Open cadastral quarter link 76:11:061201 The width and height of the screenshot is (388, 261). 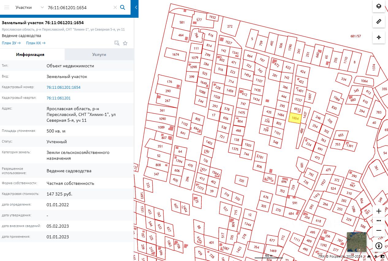[x=59, y=98]
